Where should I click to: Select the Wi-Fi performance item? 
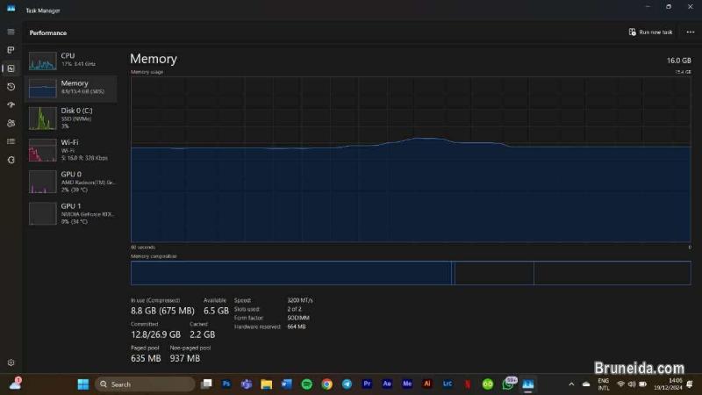tap(72, 149)
